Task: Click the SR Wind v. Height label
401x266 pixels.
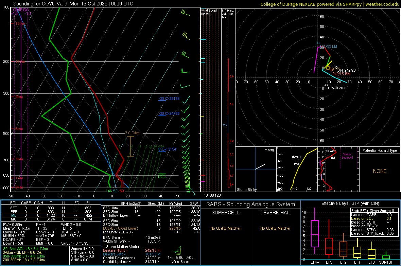Action: [331, 155]
